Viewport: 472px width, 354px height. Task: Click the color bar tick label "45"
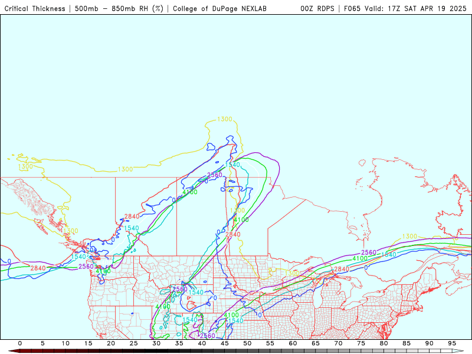click(225, 343)
